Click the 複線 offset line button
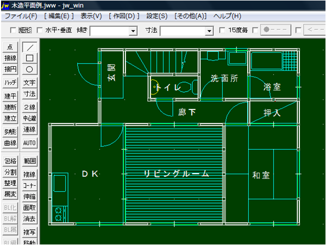The height and width of the screenshot is (245, 326). (29, 174)
